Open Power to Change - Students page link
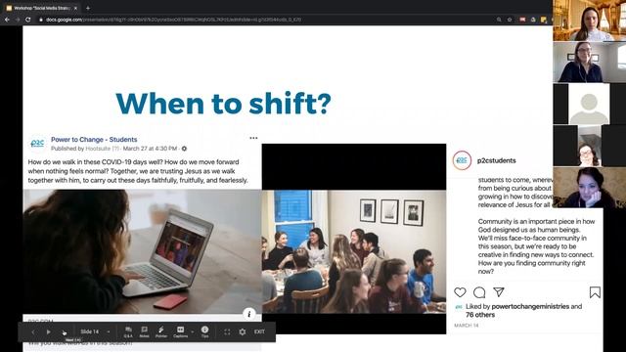The image size is (626, 352). 94,139
